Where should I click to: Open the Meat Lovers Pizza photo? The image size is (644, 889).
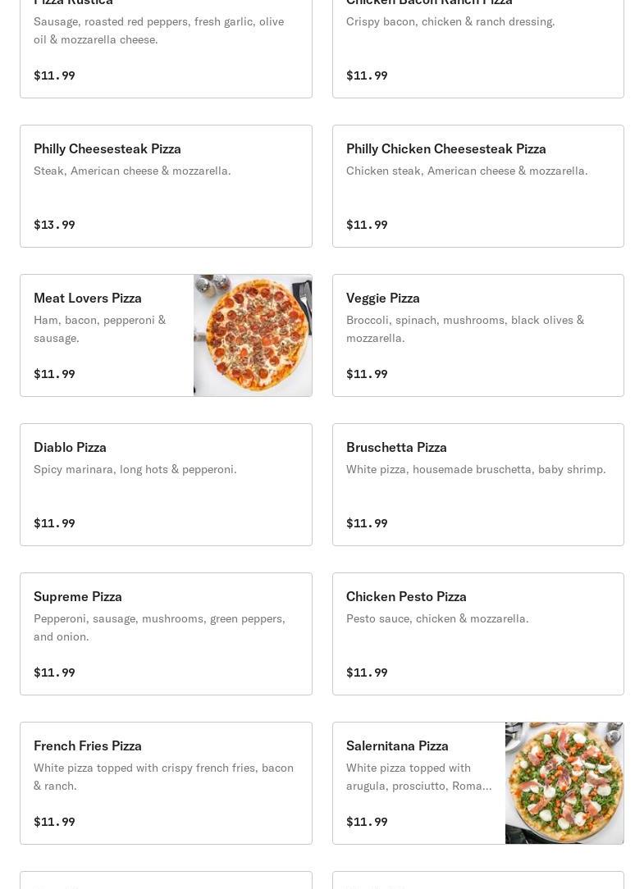[253, 335]
